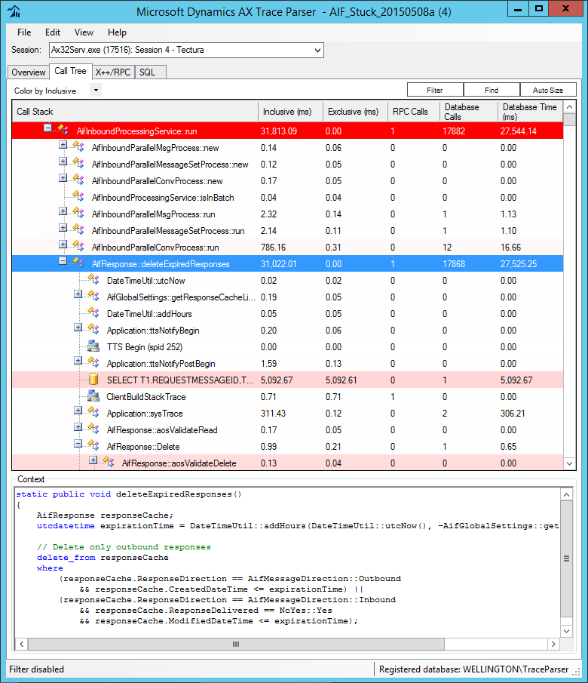This screenshot has width=588, height=683.
Task: Click method icon beside AifGlobalSettings::getResponseCacheLi...
Action: [93, 296]
